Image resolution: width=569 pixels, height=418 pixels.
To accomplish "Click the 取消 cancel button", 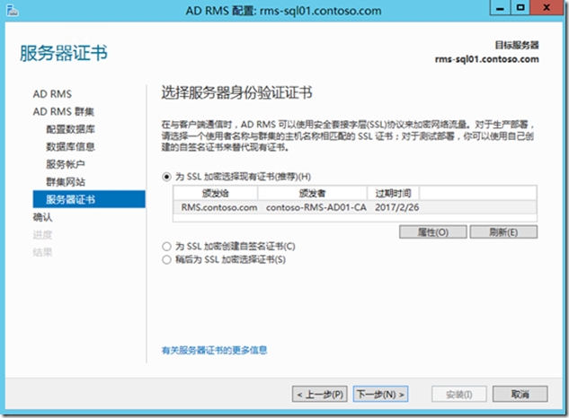I will (520, 394).
